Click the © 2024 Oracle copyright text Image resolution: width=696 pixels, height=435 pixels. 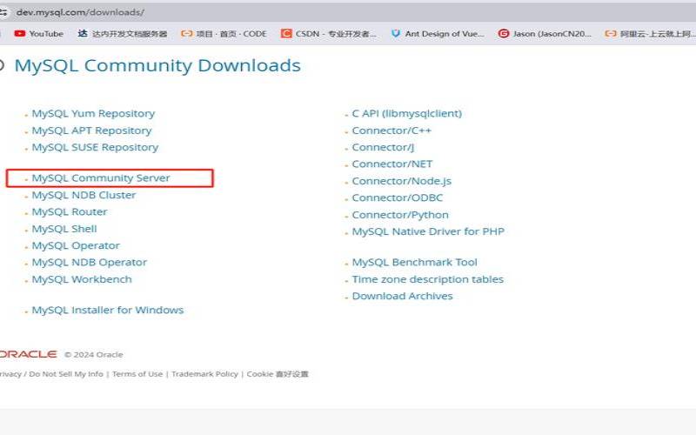click(x=94, y=355)
